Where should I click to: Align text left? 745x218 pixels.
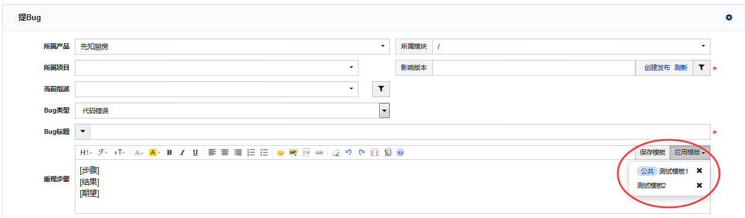pos(212,152)
